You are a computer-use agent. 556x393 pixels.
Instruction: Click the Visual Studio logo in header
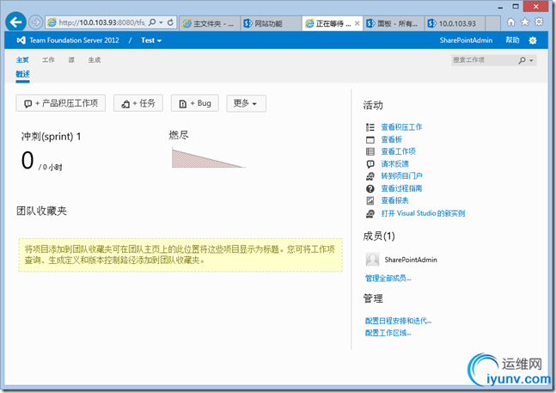[21, 40]
